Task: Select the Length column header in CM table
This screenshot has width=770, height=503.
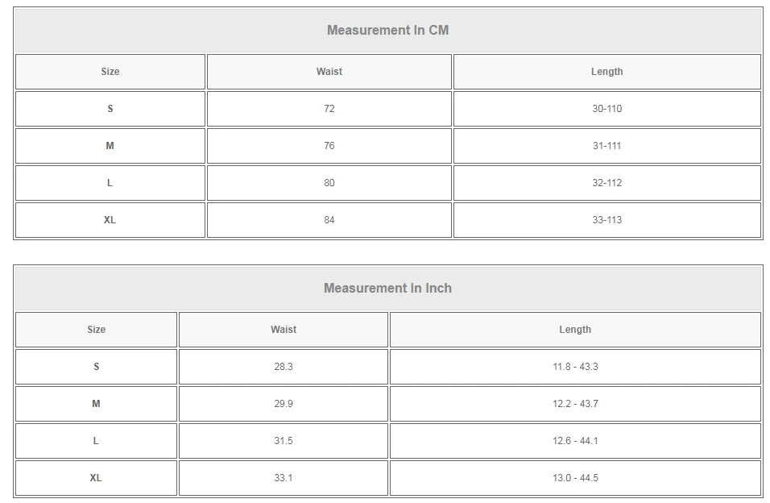Action: [x=606, y=72]
